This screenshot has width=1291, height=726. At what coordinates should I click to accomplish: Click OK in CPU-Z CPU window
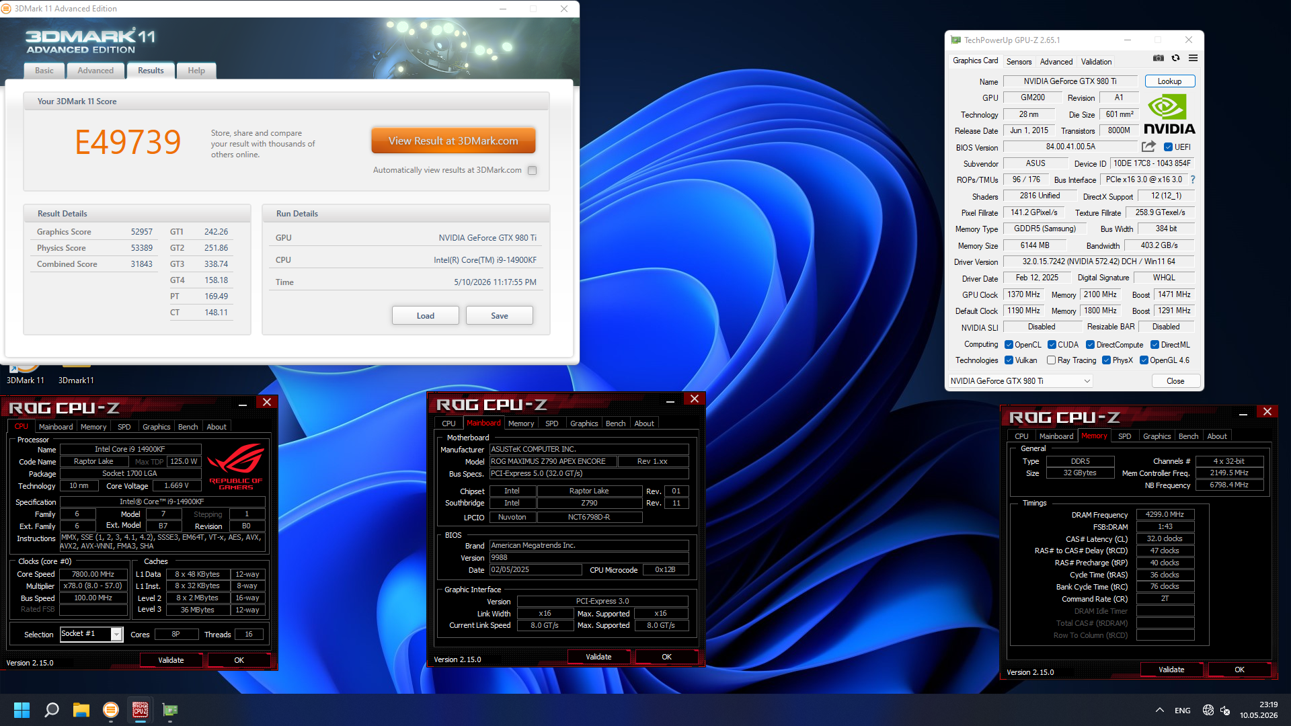click(x=239, y=660)
